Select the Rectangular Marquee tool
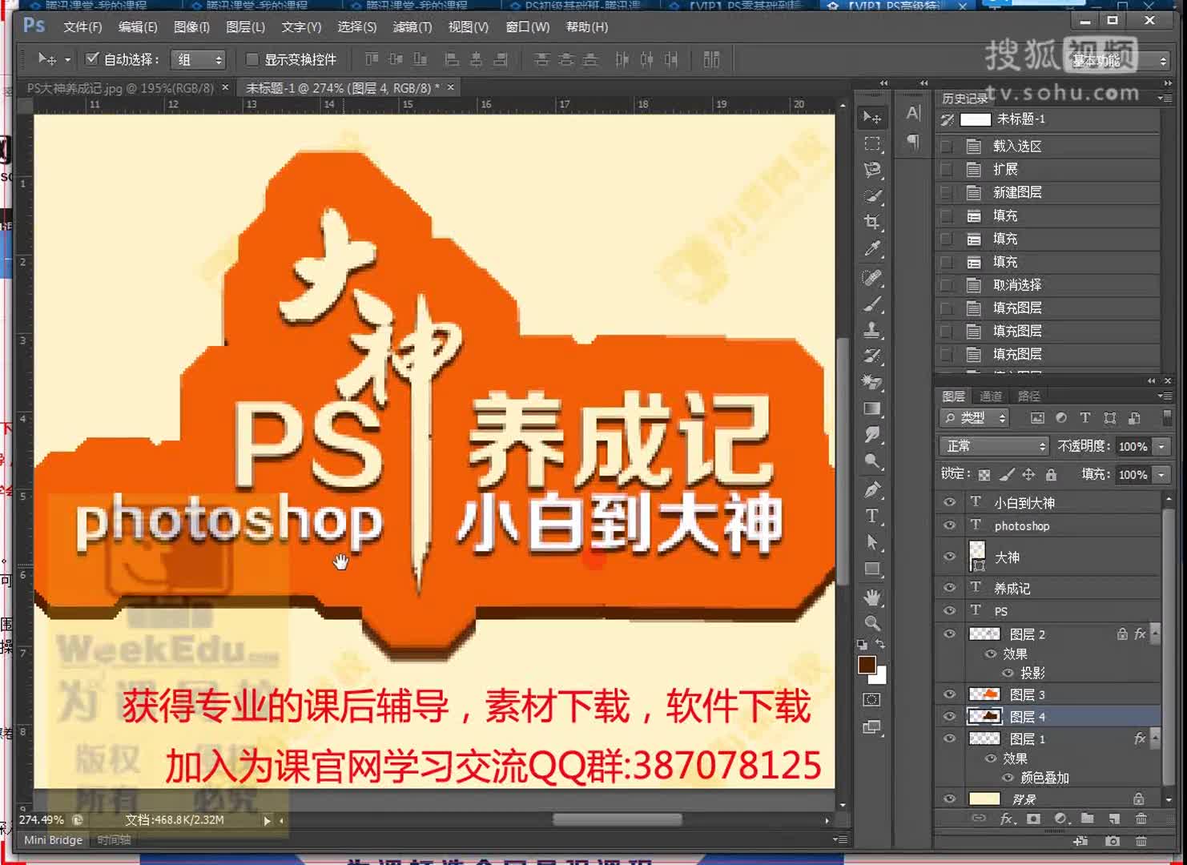1187x865 pixels. pos(872,144)
